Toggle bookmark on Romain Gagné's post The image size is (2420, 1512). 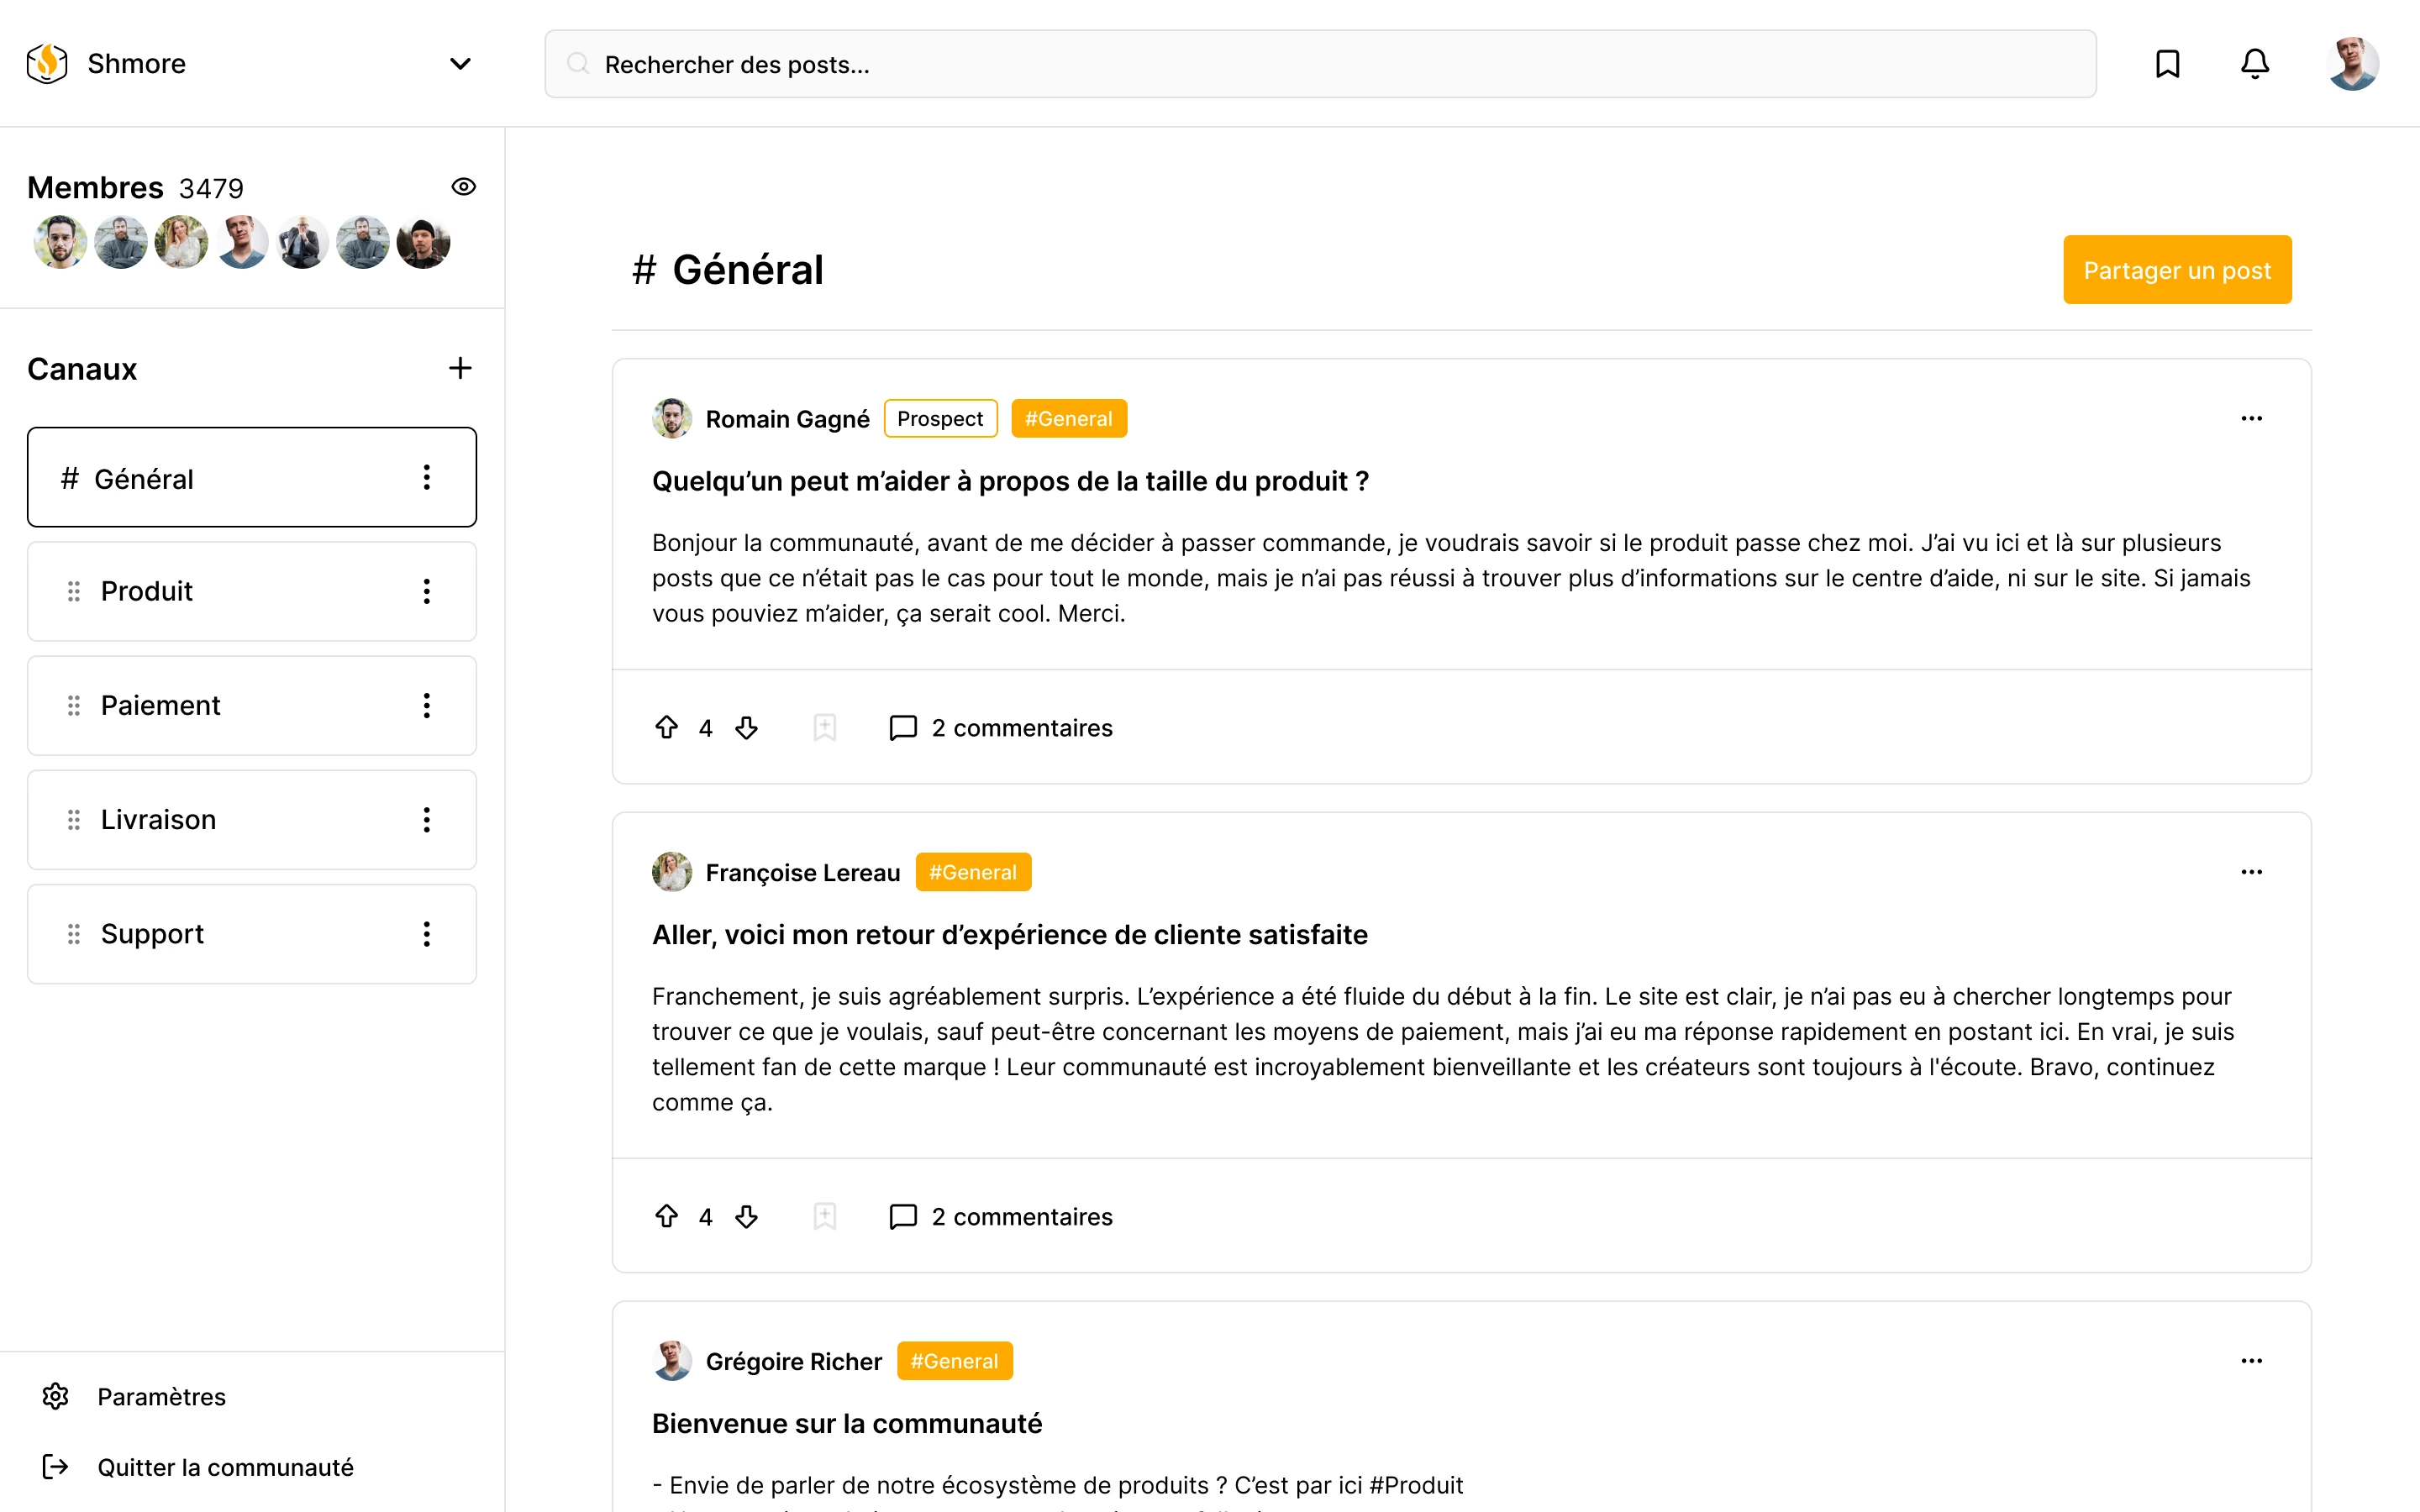tap(824, 727)
